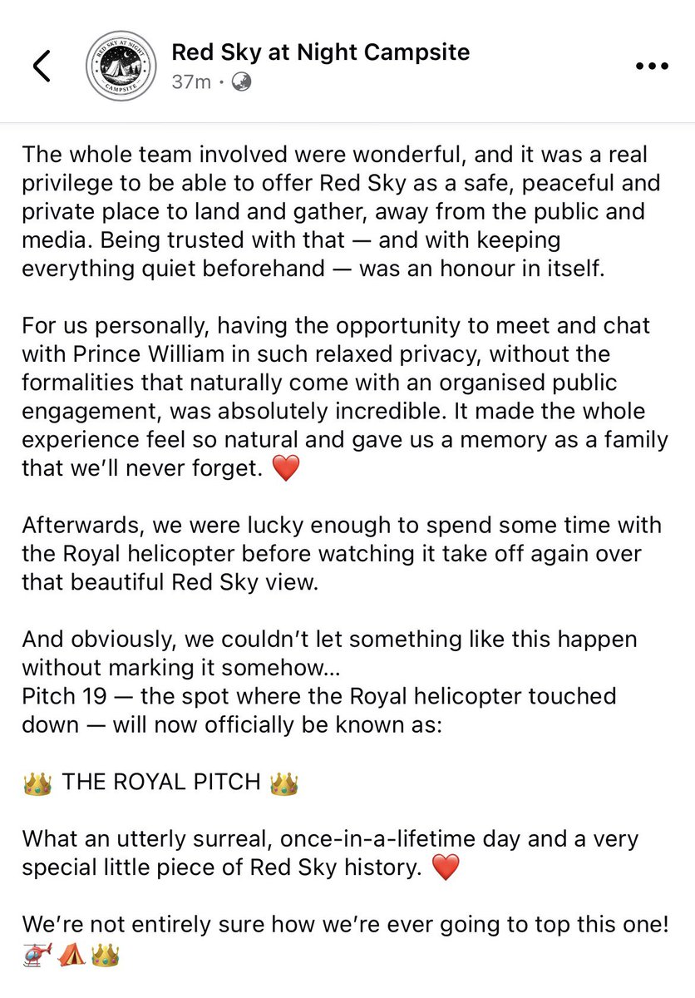Viewport: 695px width, 998px height.
Task: Tap the helicopter emoji at the post's end
Action: (x=37, y=956)
